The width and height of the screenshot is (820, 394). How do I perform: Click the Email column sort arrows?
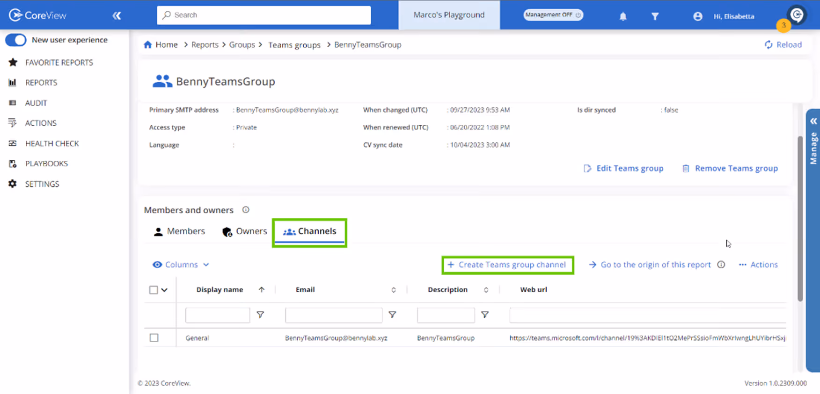point(394,290)
